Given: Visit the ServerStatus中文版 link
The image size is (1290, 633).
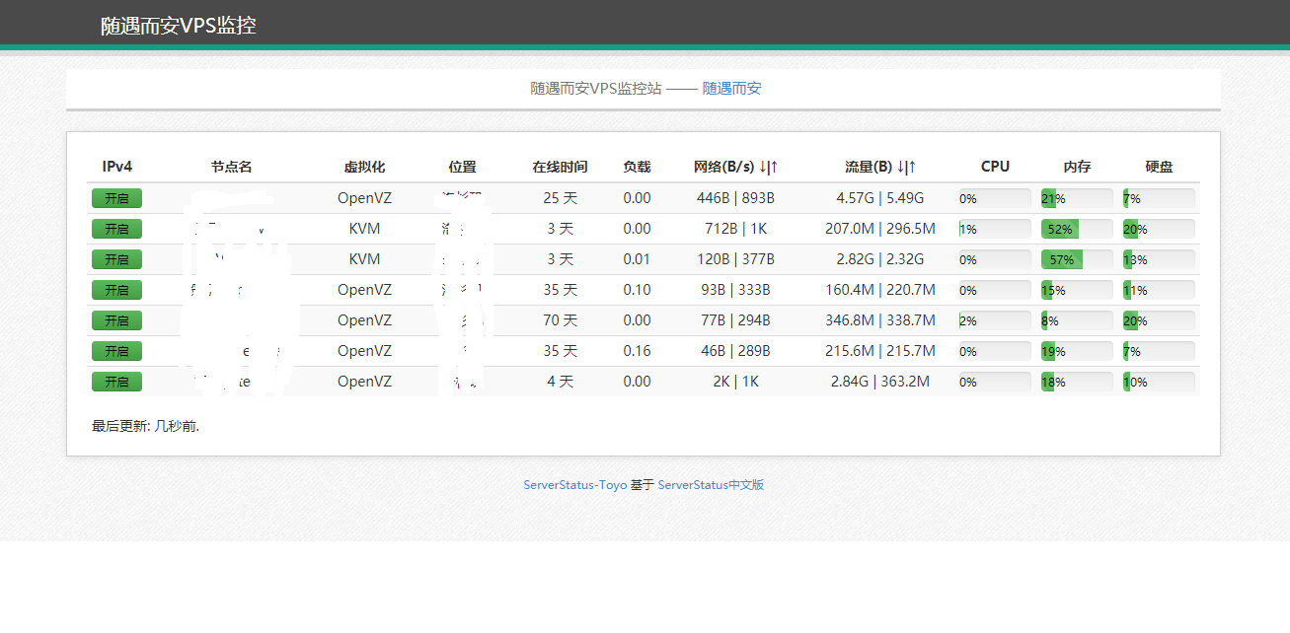Looking at the screenshot, I should 712,484.
